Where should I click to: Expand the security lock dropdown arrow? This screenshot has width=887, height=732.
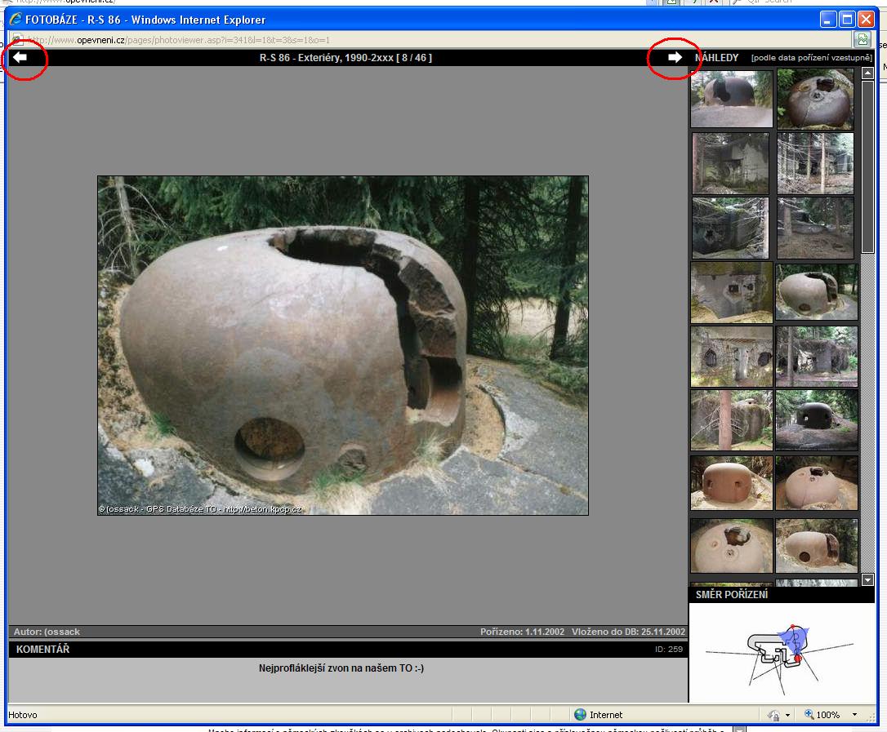click(788, 715)
